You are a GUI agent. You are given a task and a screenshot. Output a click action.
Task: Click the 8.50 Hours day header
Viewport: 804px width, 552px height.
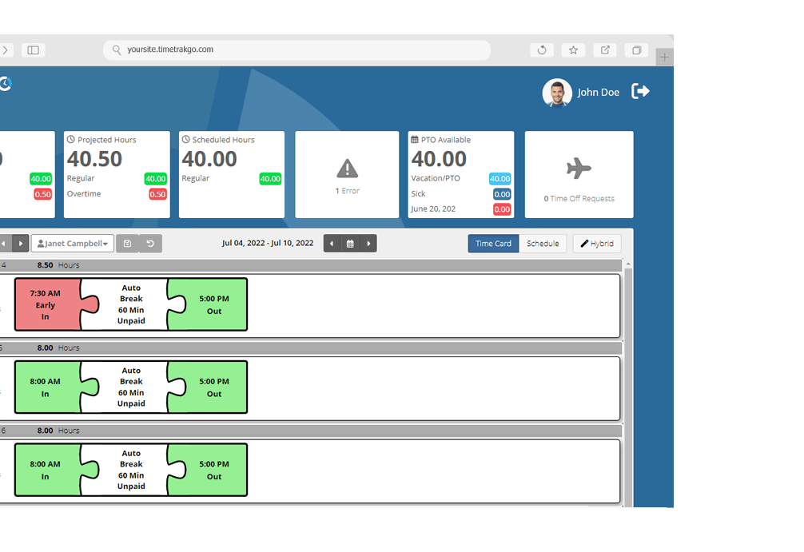[x=311, y=265]
